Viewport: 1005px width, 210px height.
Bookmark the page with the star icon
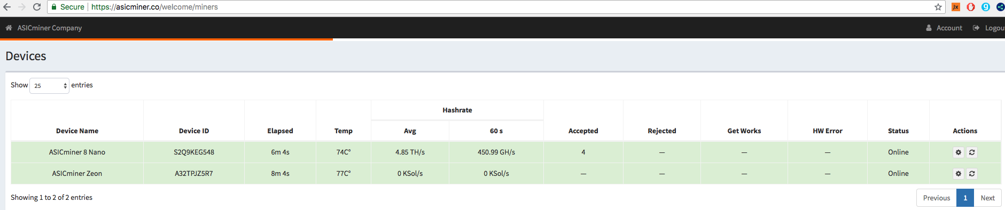click(x=938, y=7)
